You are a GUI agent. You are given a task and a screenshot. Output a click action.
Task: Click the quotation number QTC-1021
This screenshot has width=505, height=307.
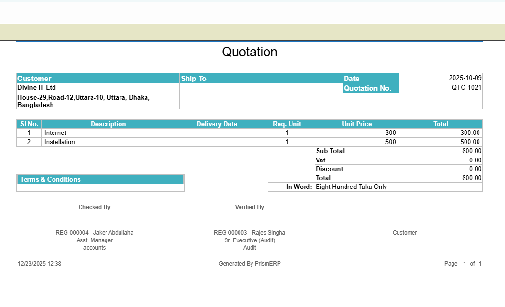[466, 88]
